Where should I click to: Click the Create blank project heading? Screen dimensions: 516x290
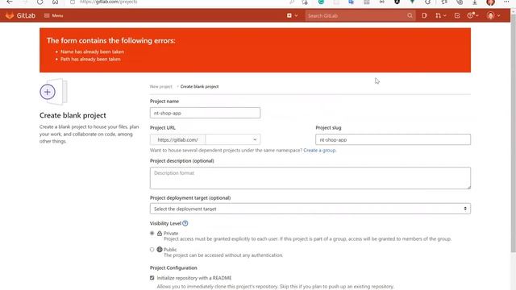[73, 115]
